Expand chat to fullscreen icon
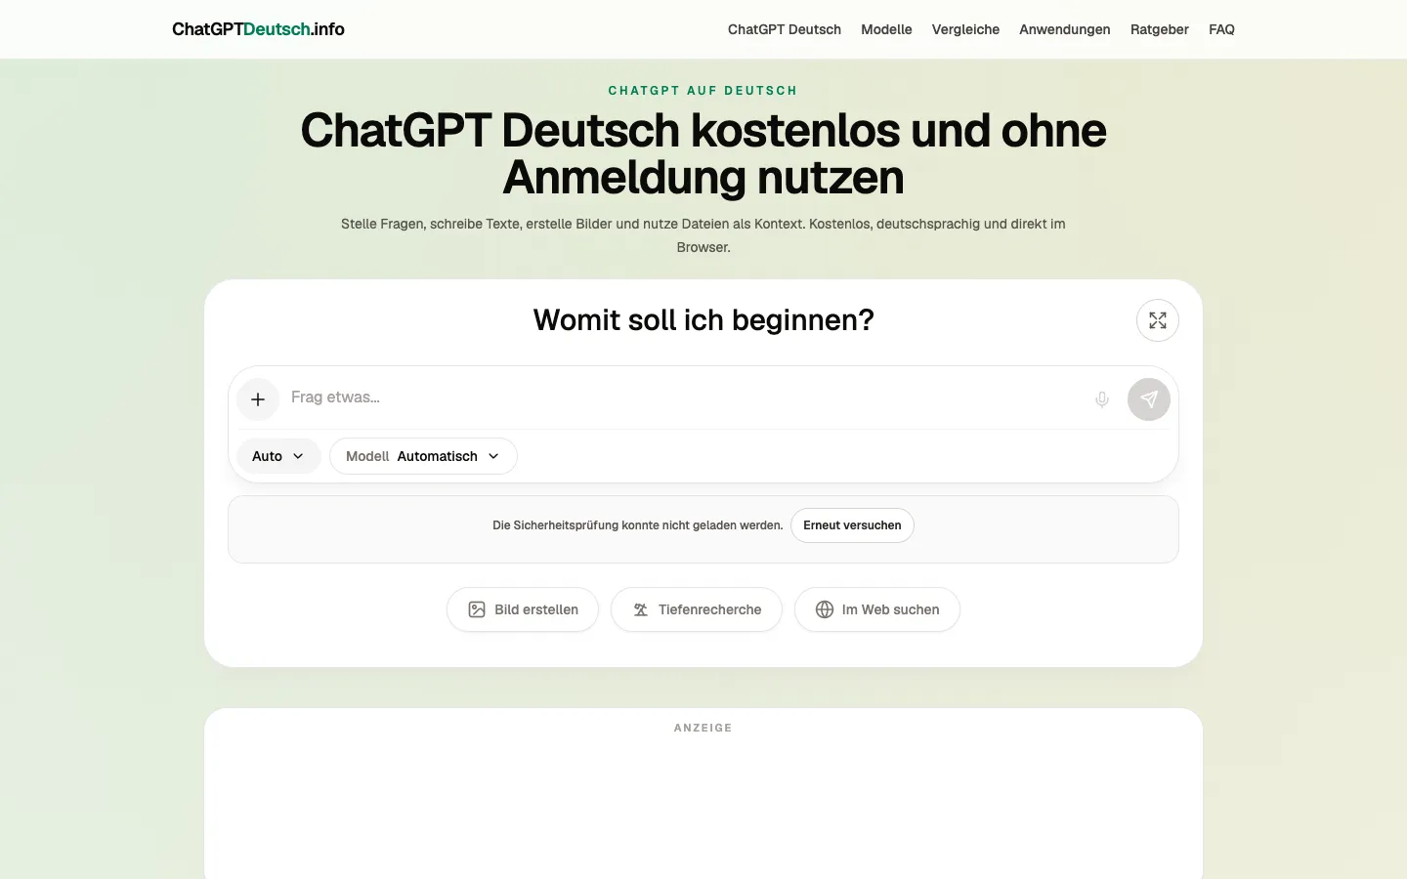 pos(1158,320)
